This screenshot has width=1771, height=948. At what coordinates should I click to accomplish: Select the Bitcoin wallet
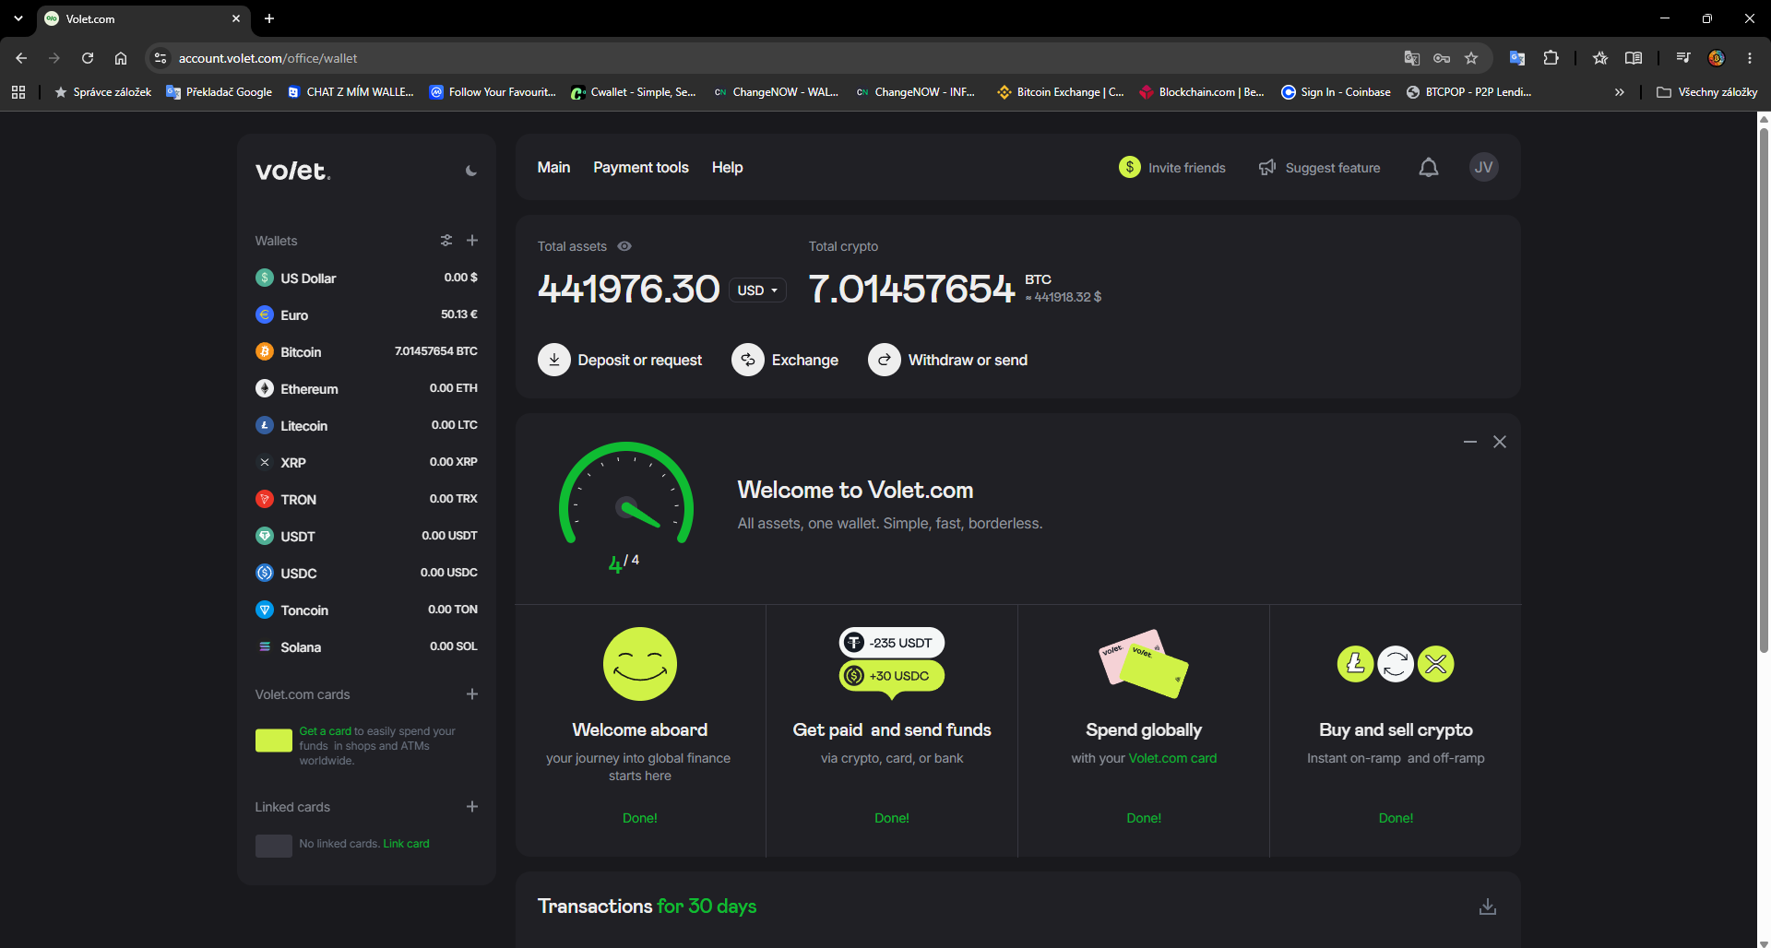pos(366,351)
